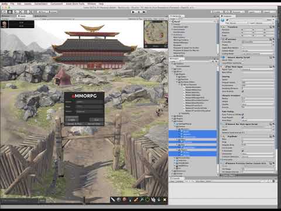The image size is (281, 211).
Task: Toggle the GameObject active checkbox in Inspector
Action: 227,20
